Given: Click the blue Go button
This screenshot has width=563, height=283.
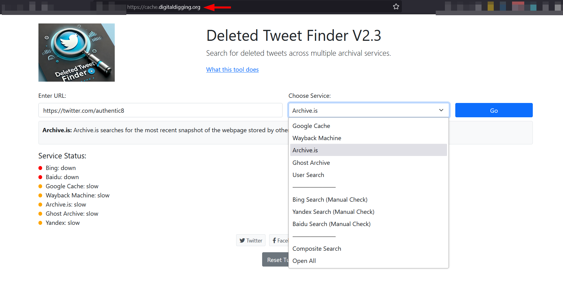Looking at the screenshot, I should (x=494, y=110).
